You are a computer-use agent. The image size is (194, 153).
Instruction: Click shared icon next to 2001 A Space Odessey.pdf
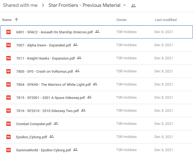pos(89,97)
